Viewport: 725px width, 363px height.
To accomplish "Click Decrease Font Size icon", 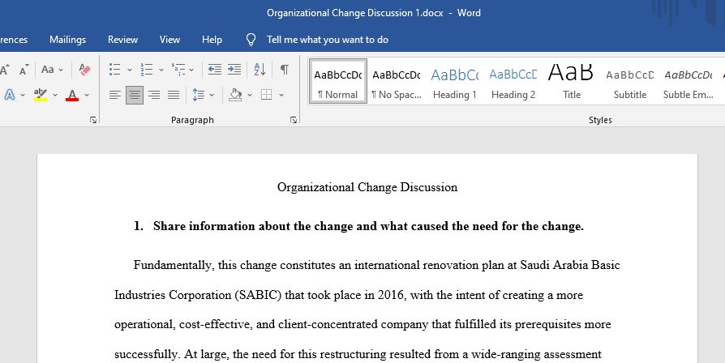I will tap(24, 70).
